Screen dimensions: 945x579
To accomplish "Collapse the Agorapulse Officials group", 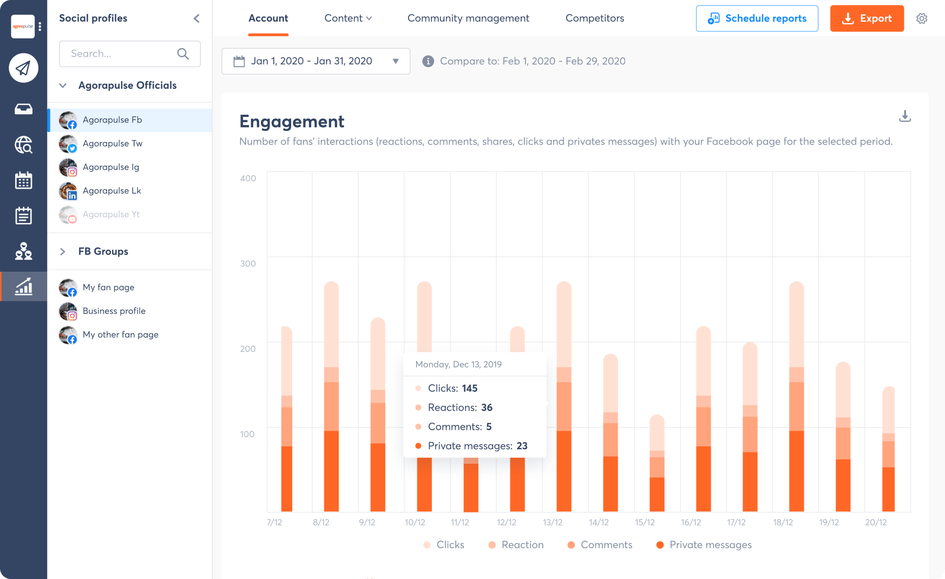I will [63, 85].
